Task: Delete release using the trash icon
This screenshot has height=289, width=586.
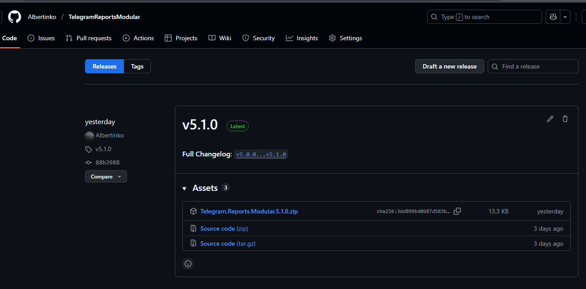Action: [x=565, y=119]
